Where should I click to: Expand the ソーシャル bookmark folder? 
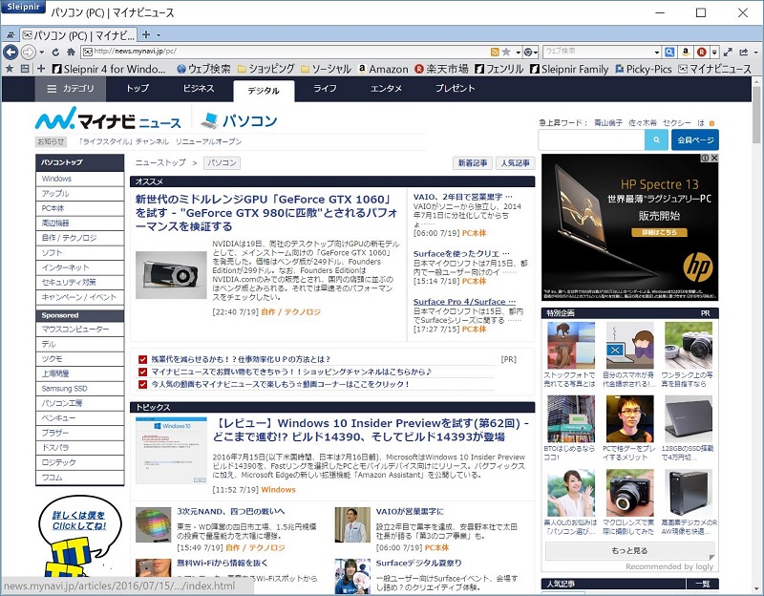click(326, 69)
